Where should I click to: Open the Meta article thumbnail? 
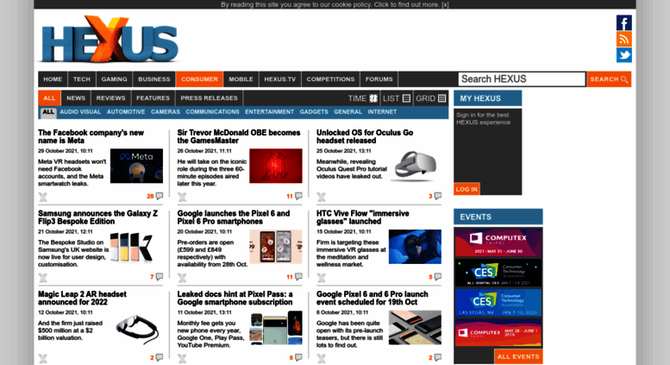pos(136,166)
